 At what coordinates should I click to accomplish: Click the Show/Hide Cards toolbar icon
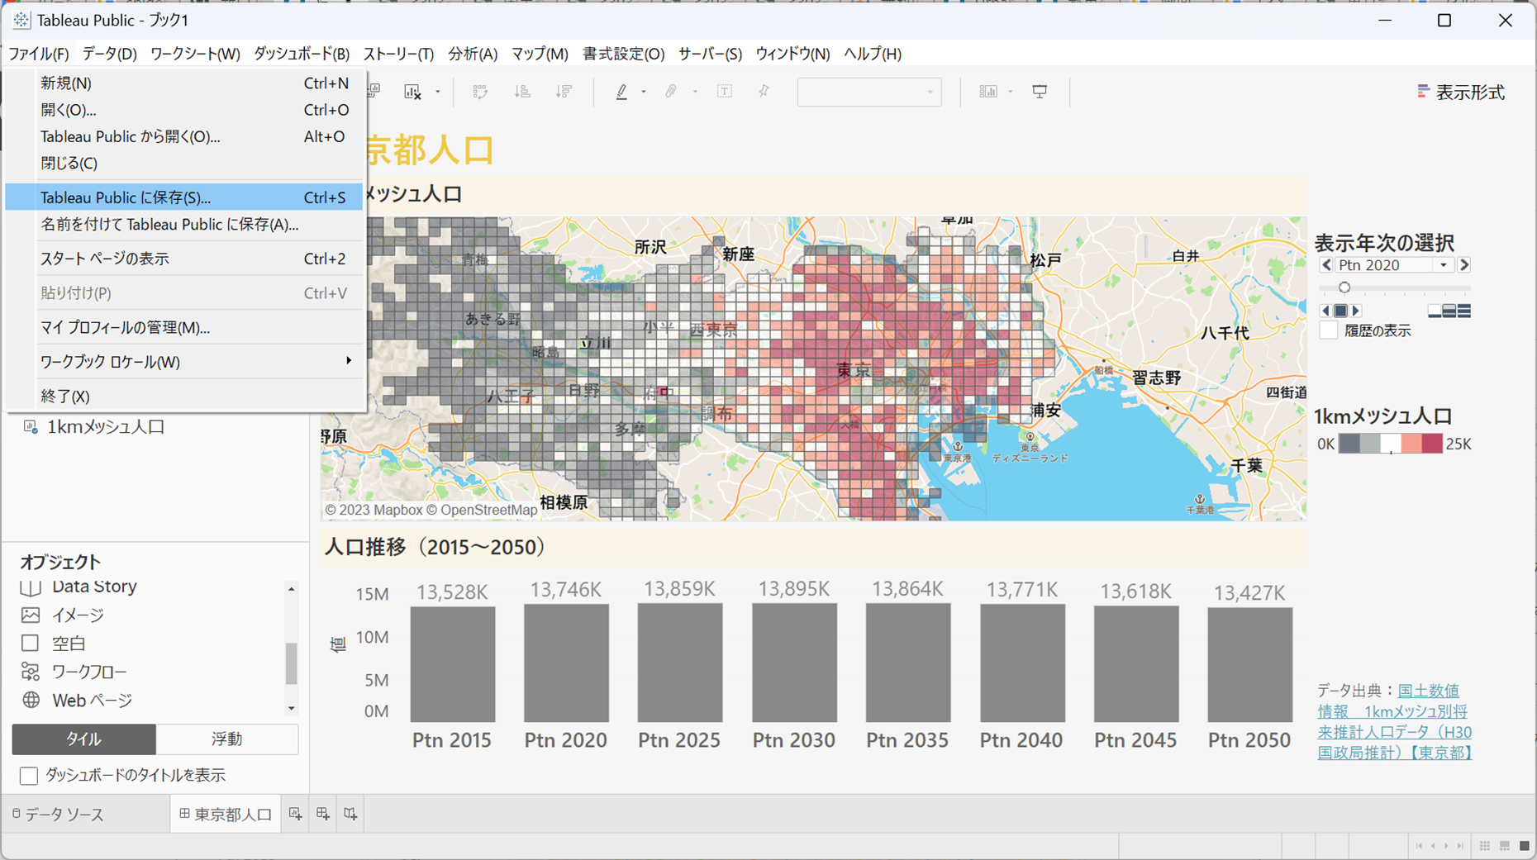pyautogui.click(x=989, y=91)
